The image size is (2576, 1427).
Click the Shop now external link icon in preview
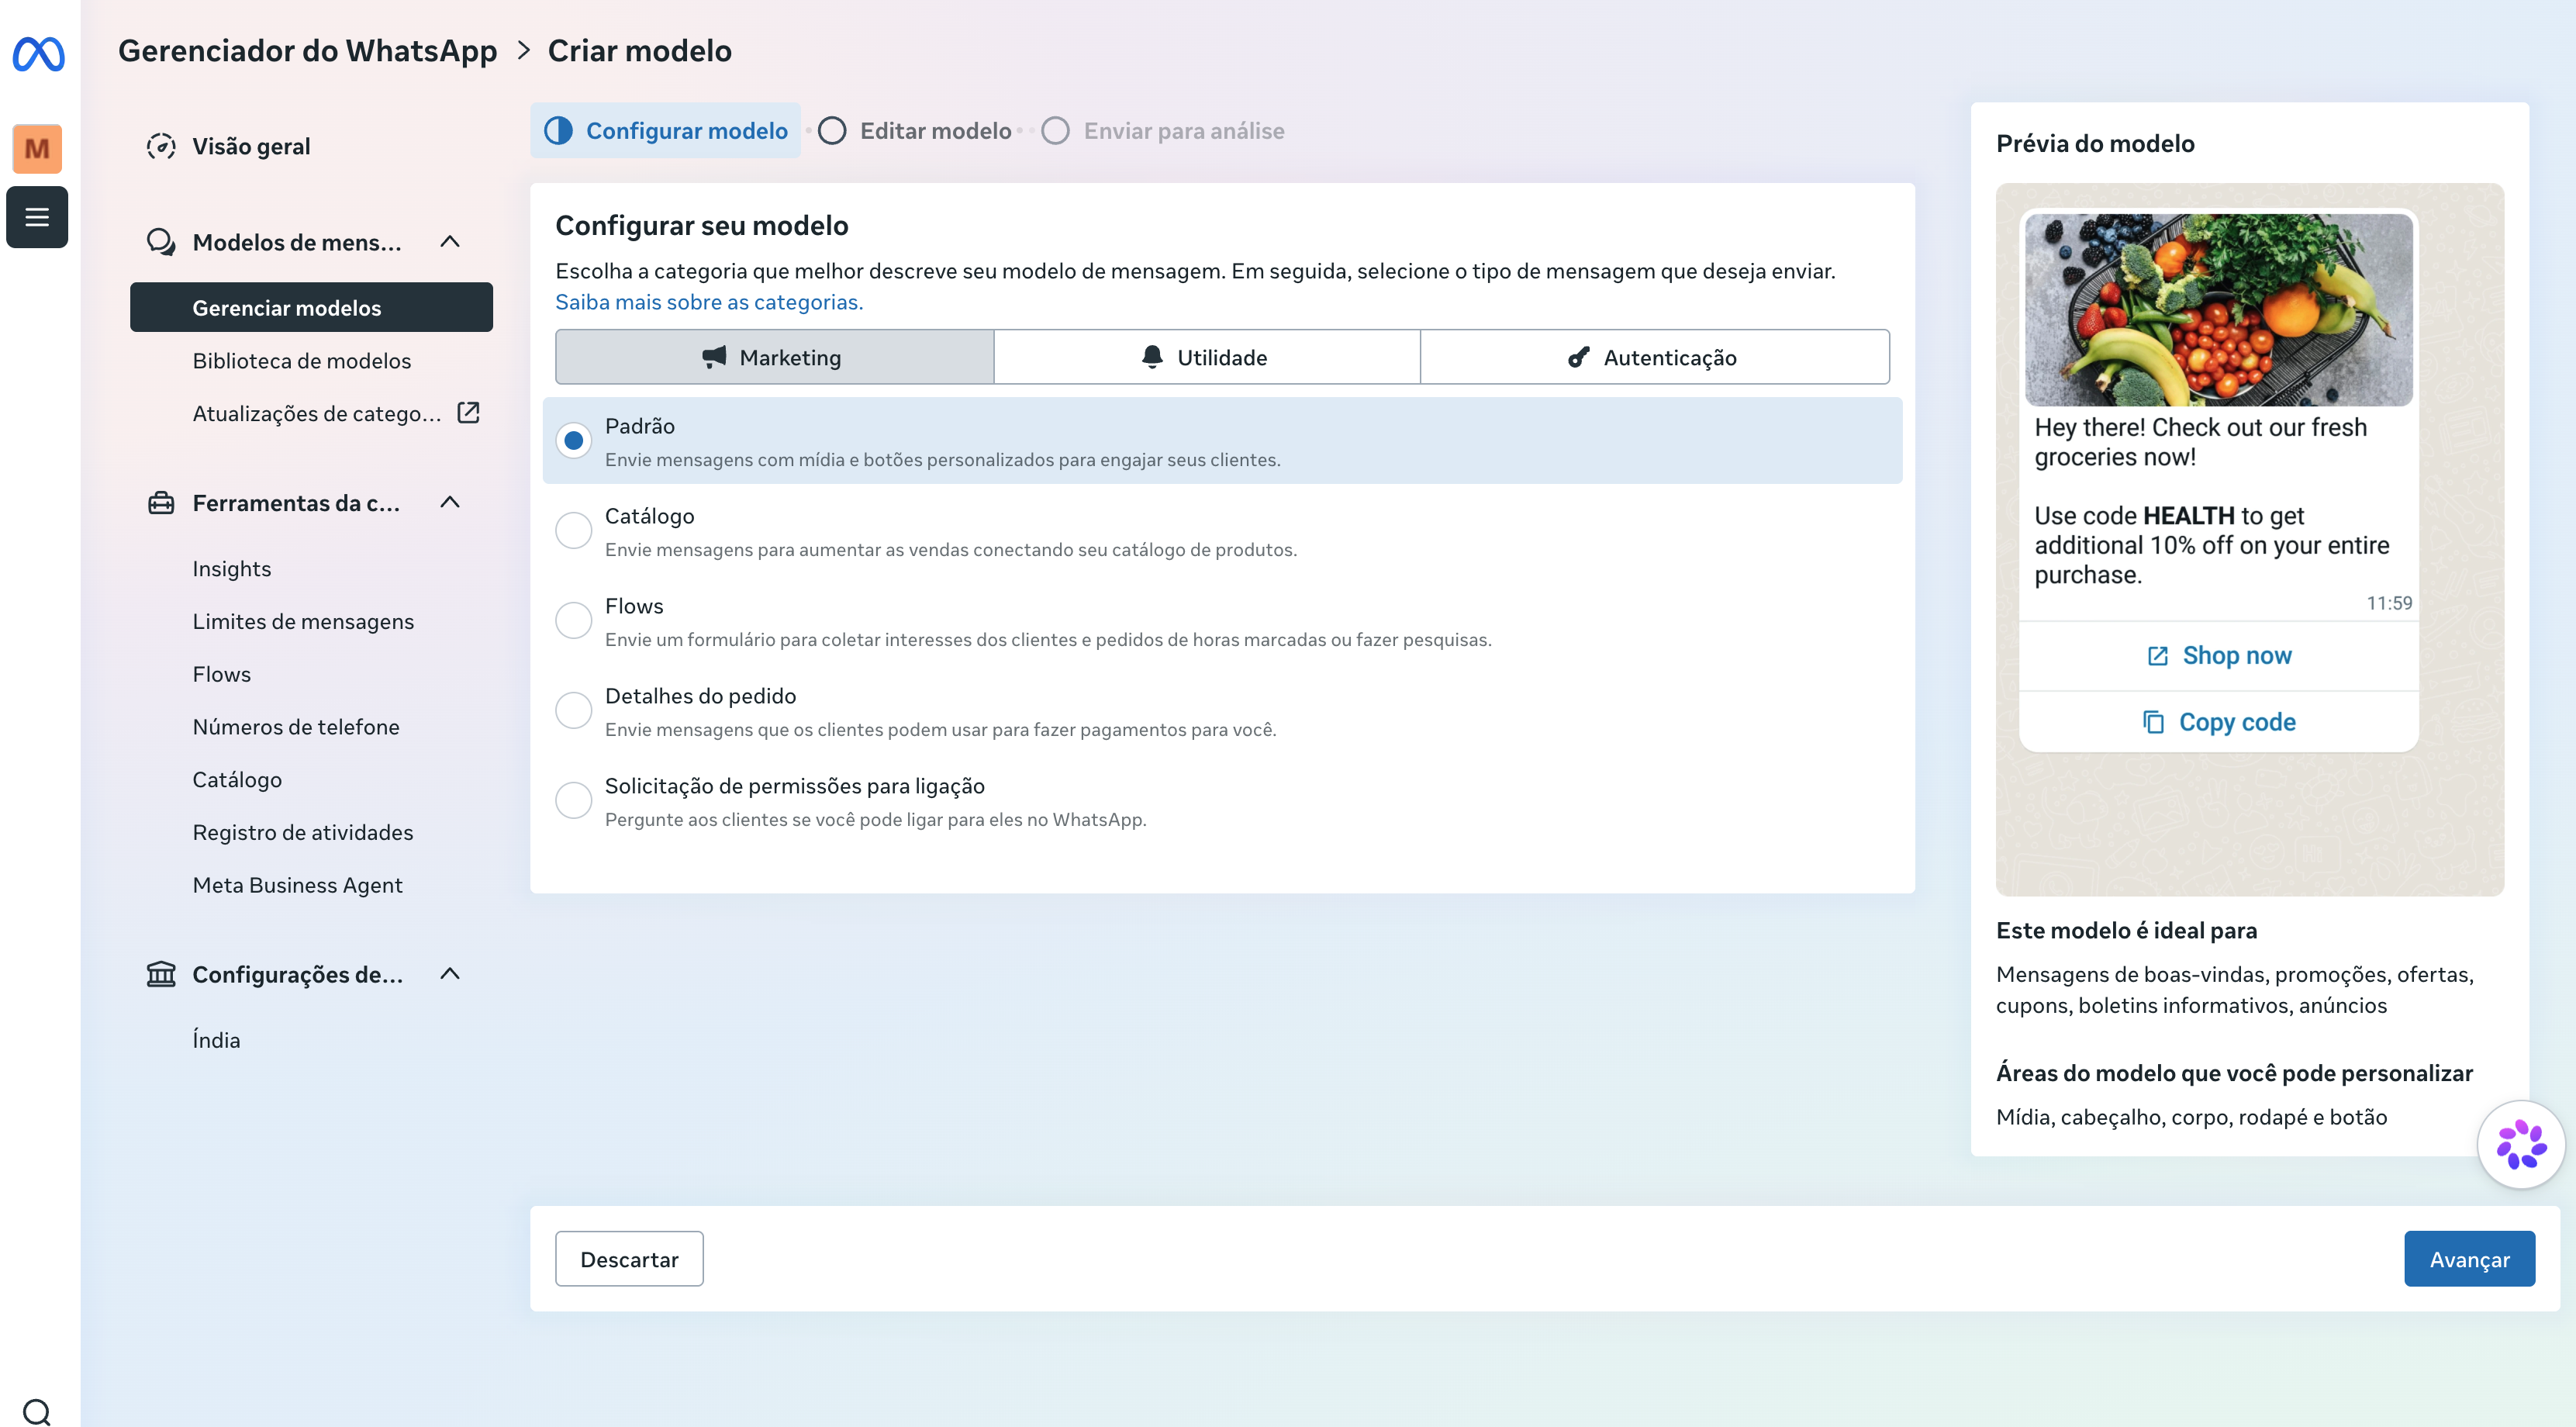2158,656
